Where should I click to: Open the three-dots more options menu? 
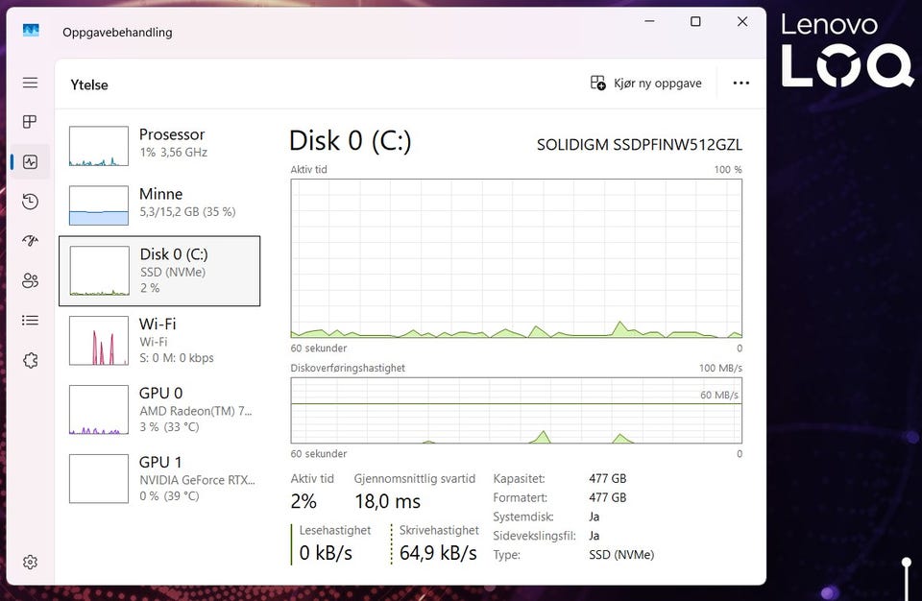coord(740,84)
